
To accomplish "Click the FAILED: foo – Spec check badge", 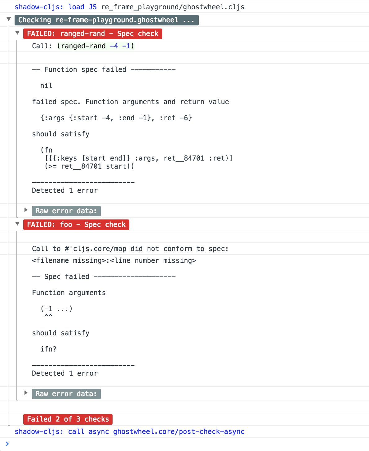I will (76, 225).
